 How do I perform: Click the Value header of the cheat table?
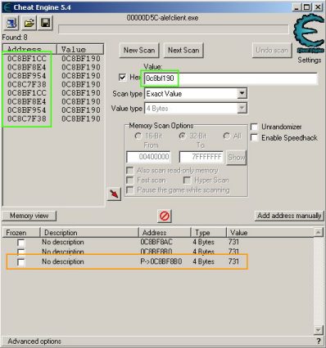coord(269,233)
